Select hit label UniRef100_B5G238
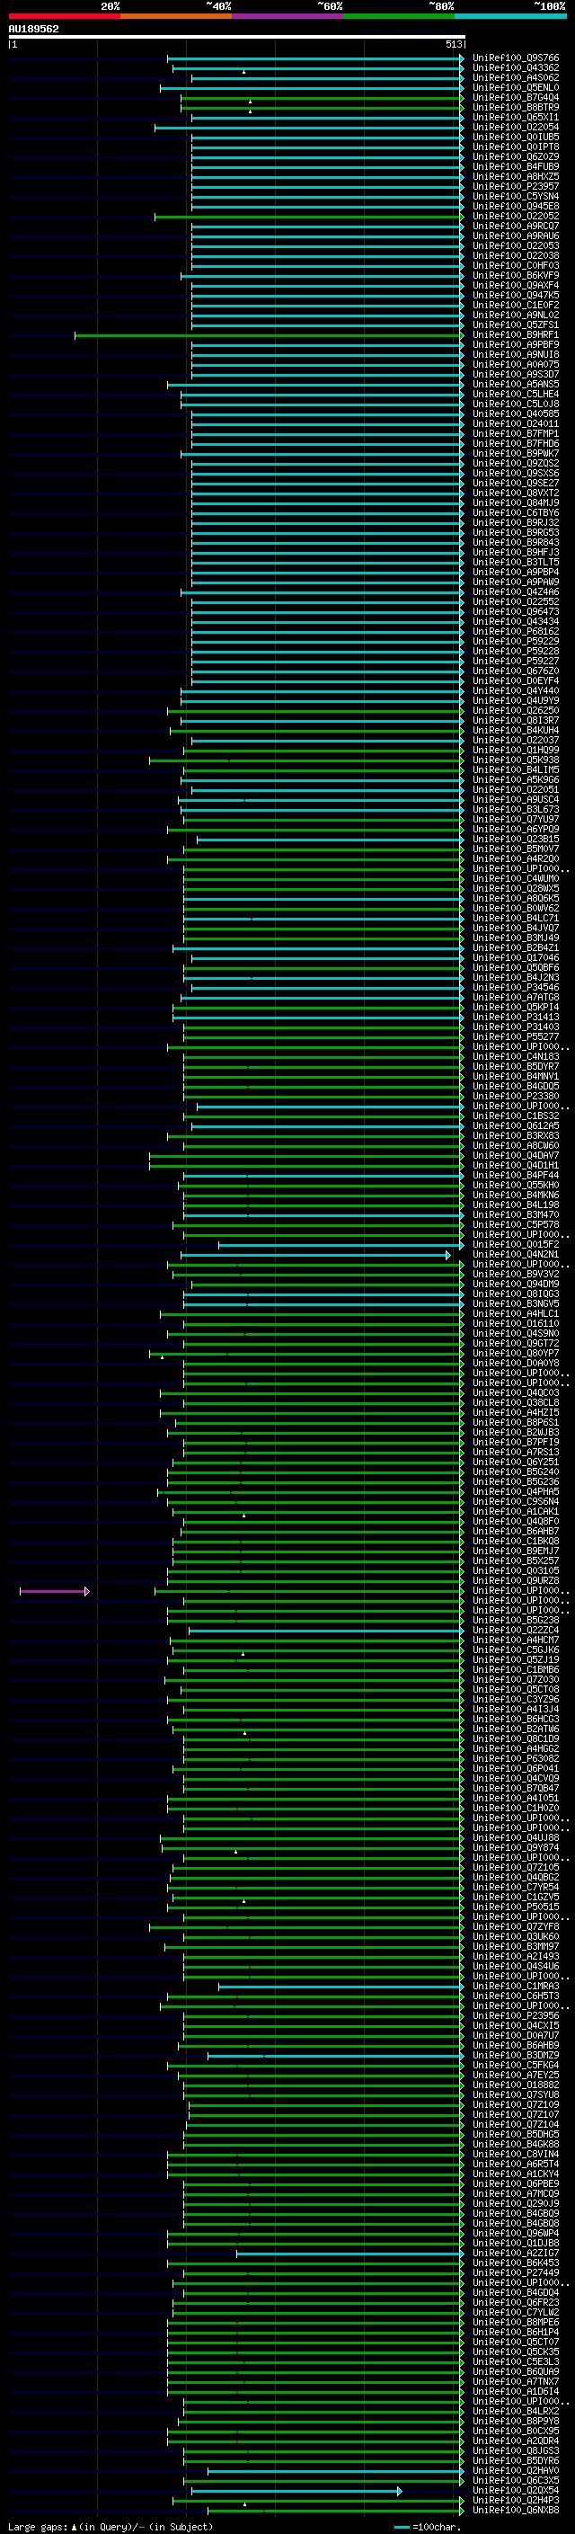The image size is (575, 2534). coord(515,1620)
